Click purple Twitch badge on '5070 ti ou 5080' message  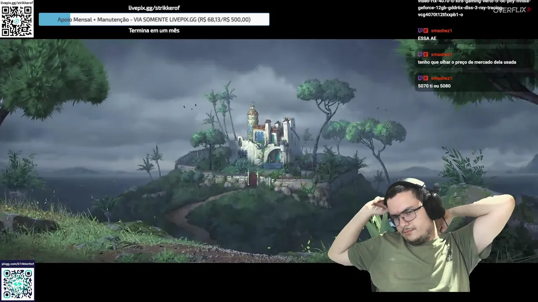(x=420, y=78)
